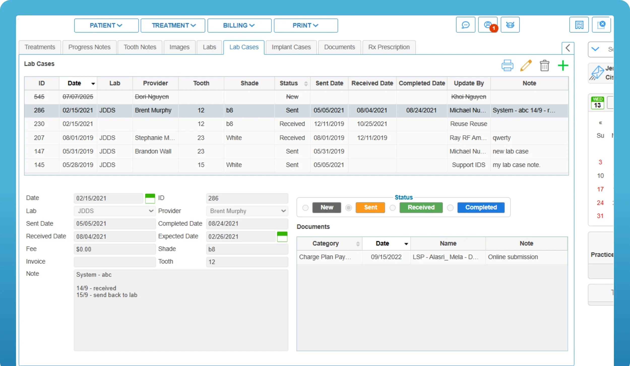Image resolution: width=630 pixels, height=366 pixels.
Task: Select the New status radio button
Action: click(x=305, y=208)
